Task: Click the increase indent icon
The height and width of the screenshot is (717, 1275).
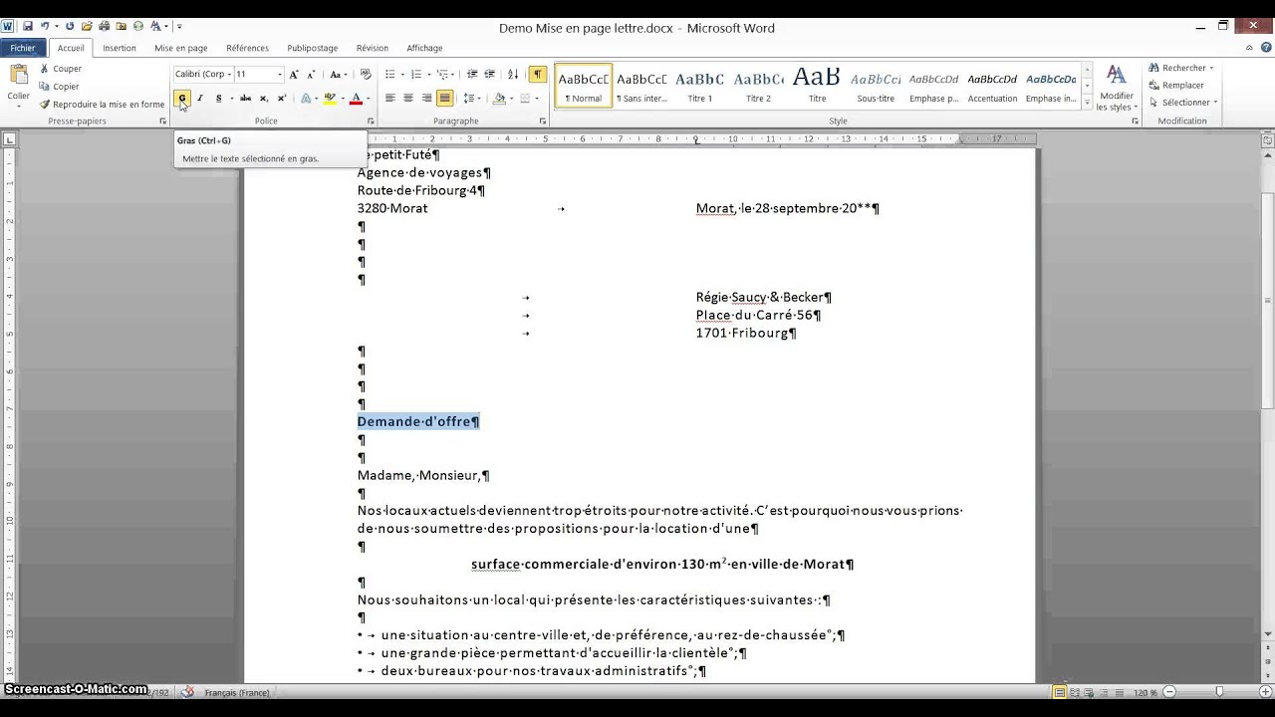Action: [x=490, y=75]
